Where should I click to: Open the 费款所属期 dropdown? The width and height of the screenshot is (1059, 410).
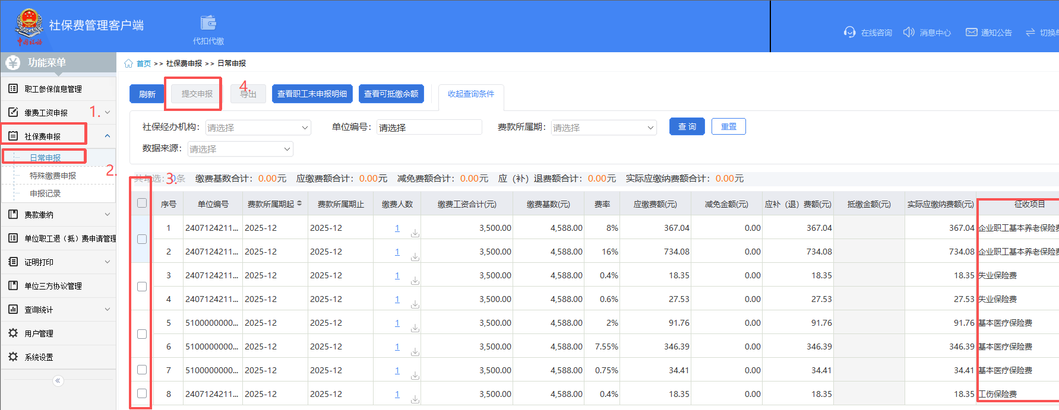603,128
